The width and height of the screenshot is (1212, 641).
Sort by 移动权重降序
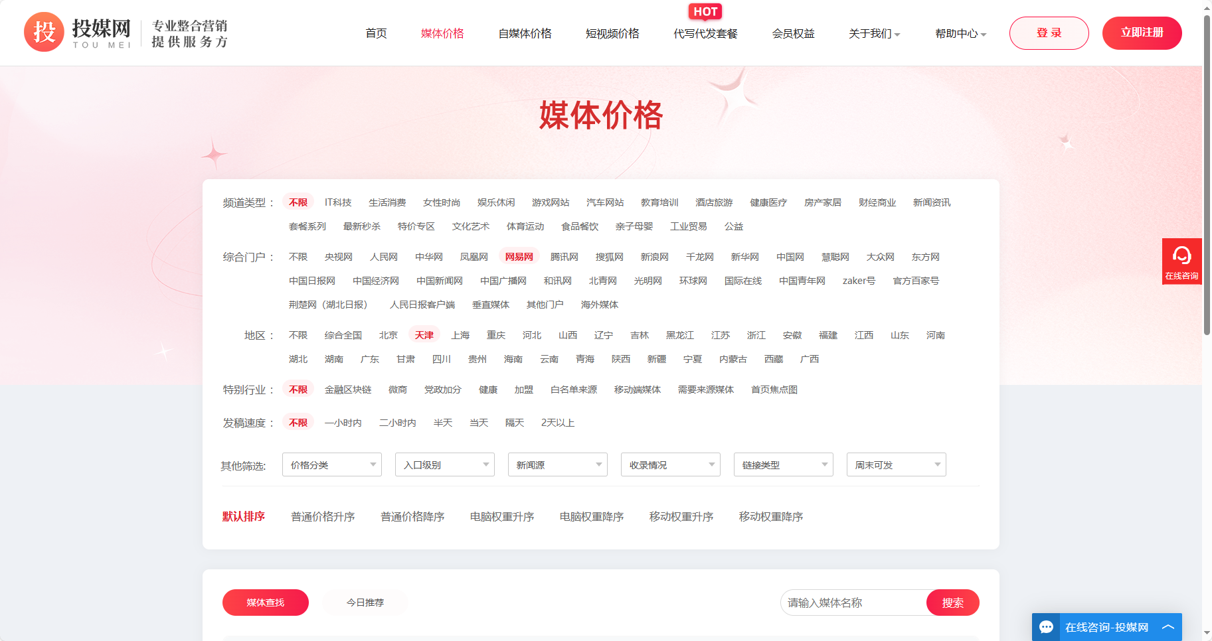pos(771,516)
